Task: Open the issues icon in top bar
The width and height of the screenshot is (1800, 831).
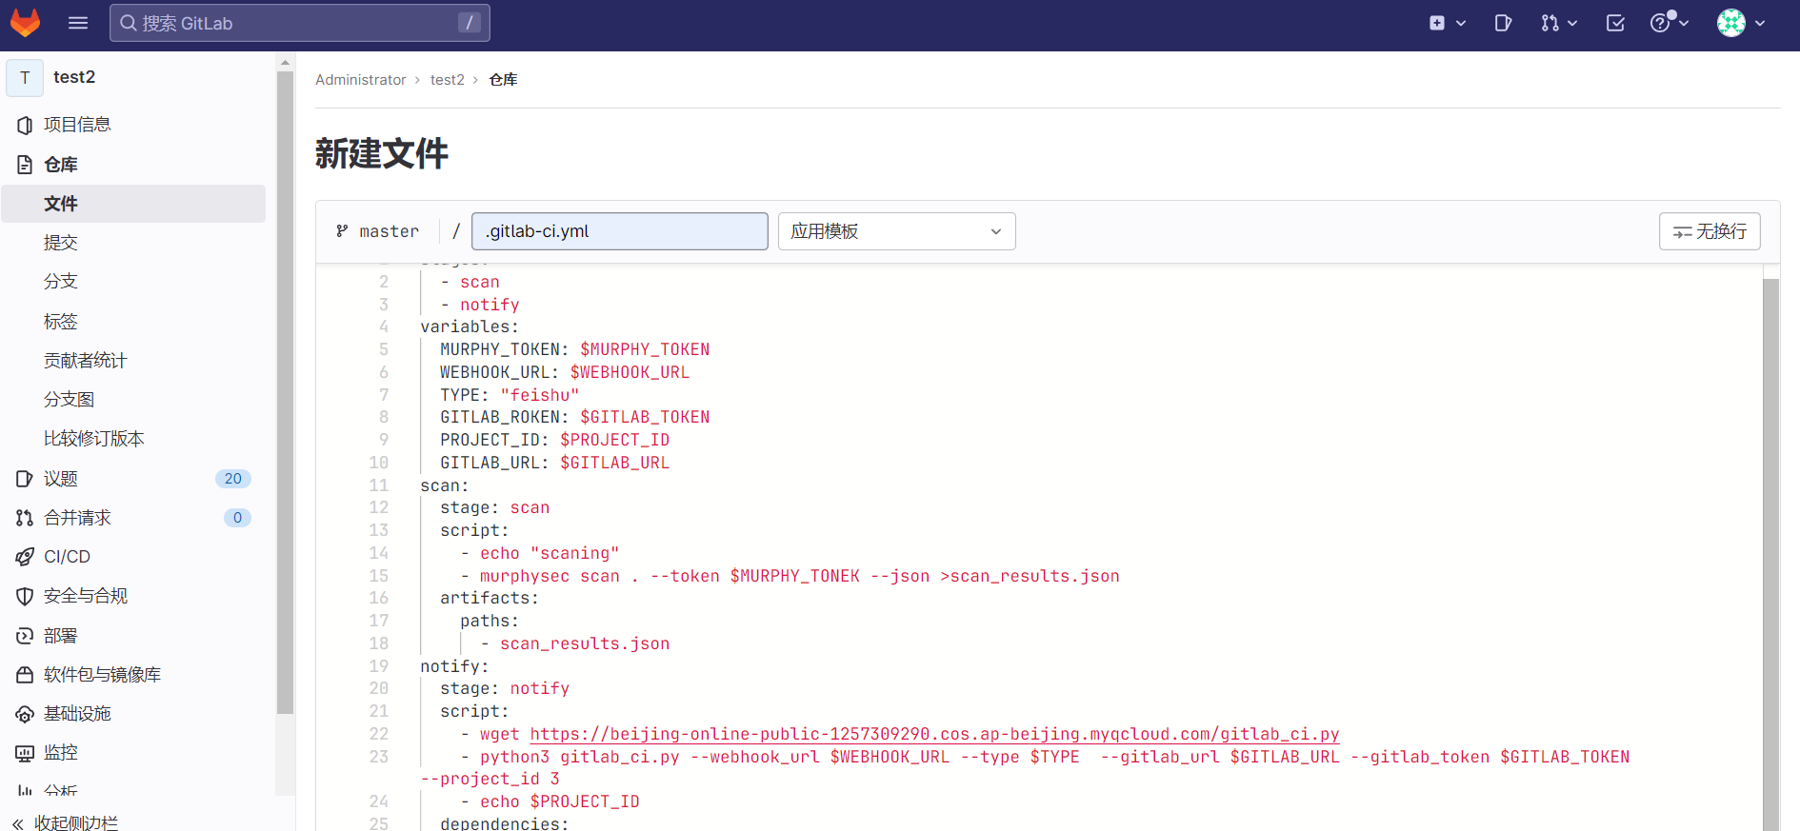Action: point(1503,23)
